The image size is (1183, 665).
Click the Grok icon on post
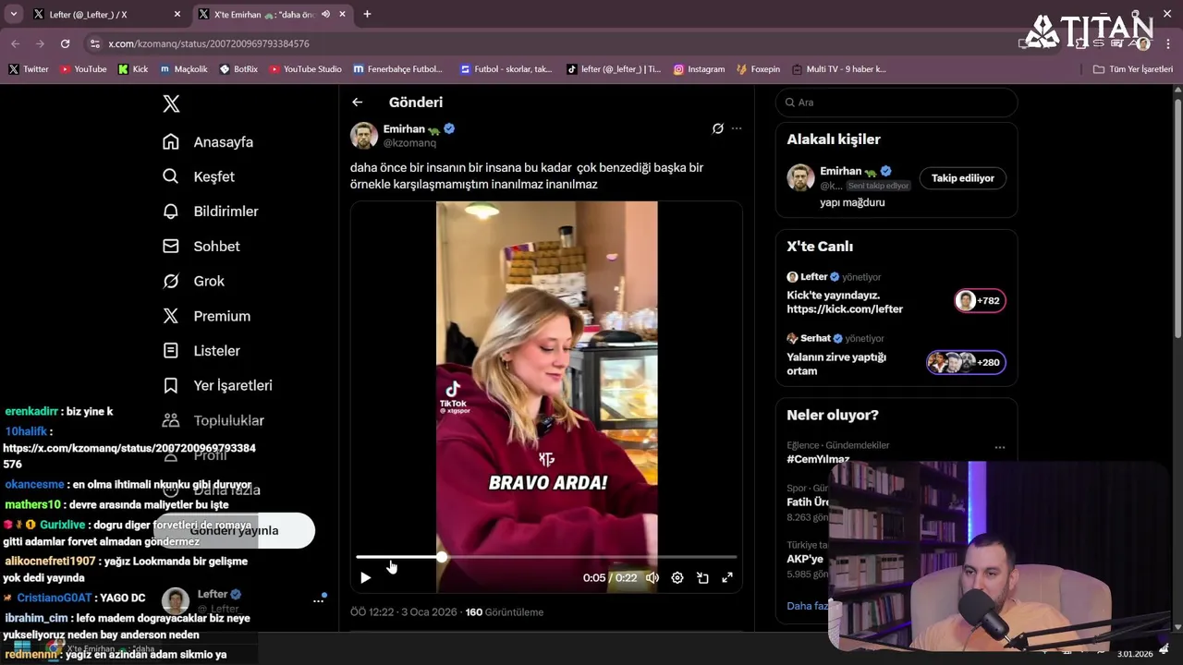pyautogui.click(x=717, y=128)
